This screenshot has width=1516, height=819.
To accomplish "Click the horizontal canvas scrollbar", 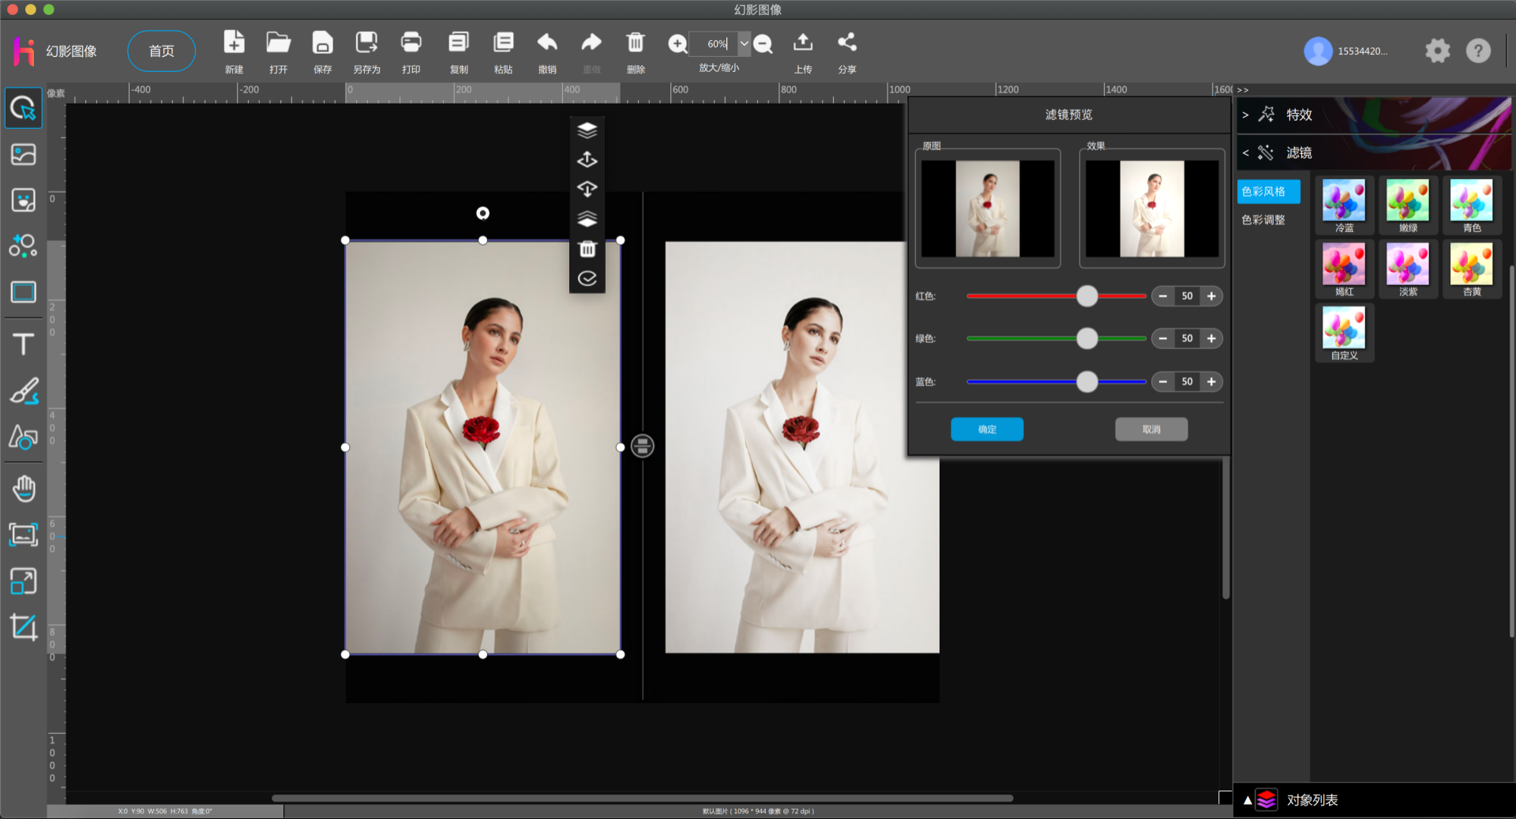I will [x=642, y=798].
